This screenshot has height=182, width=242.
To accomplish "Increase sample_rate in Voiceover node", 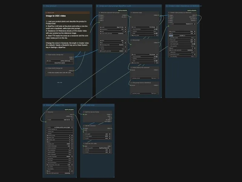I will click(x=72, y=144).
